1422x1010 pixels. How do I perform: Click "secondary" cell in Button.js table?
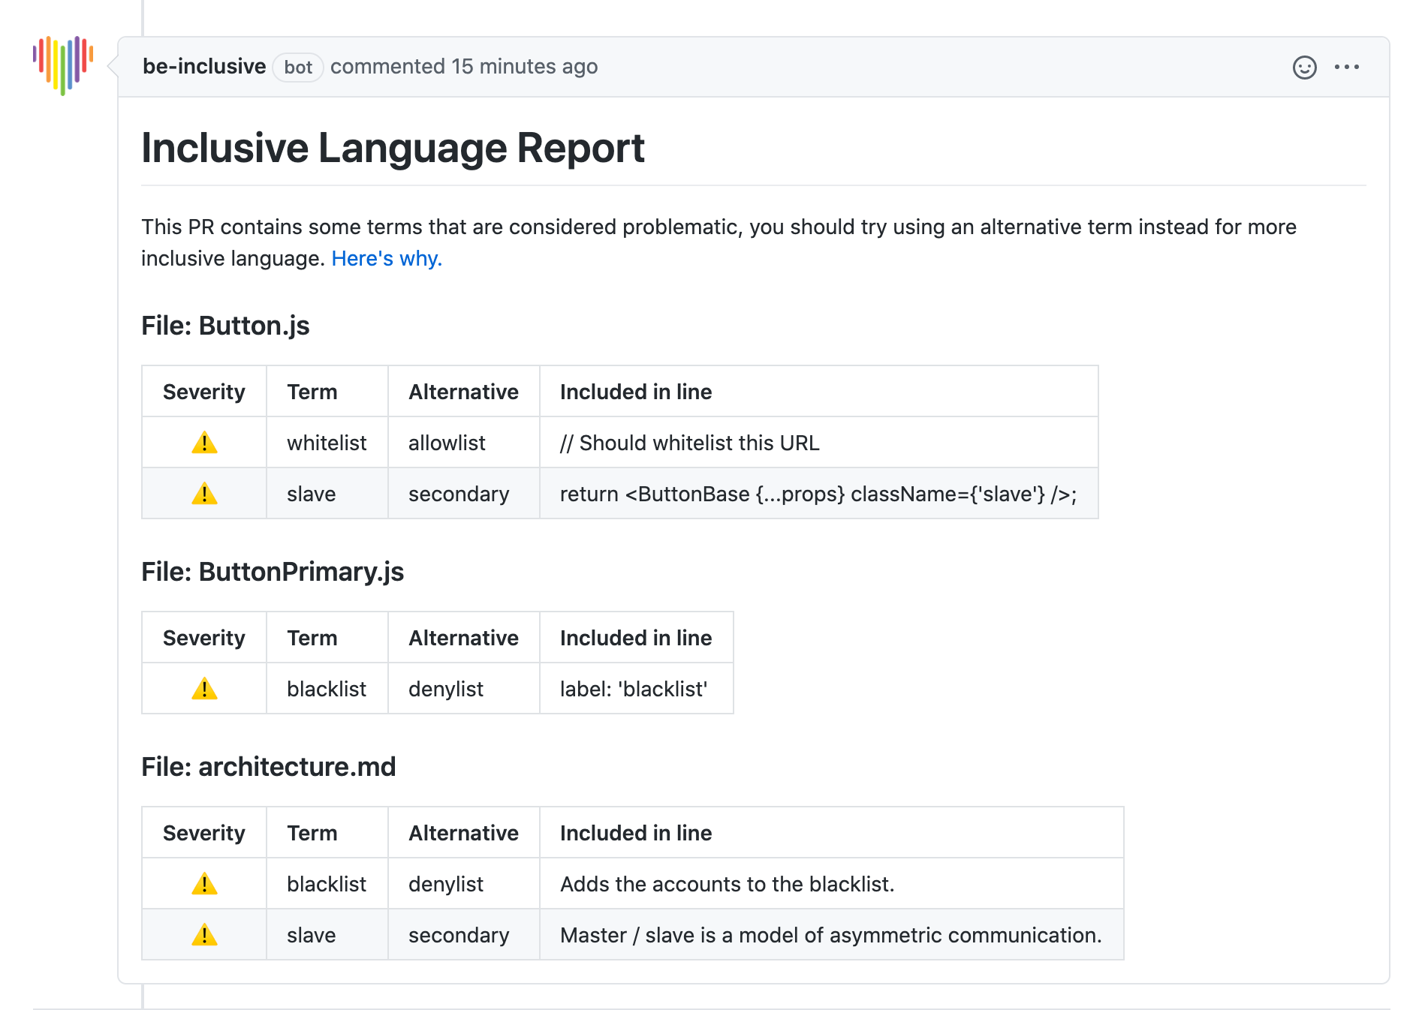click(x=464, y=494)
